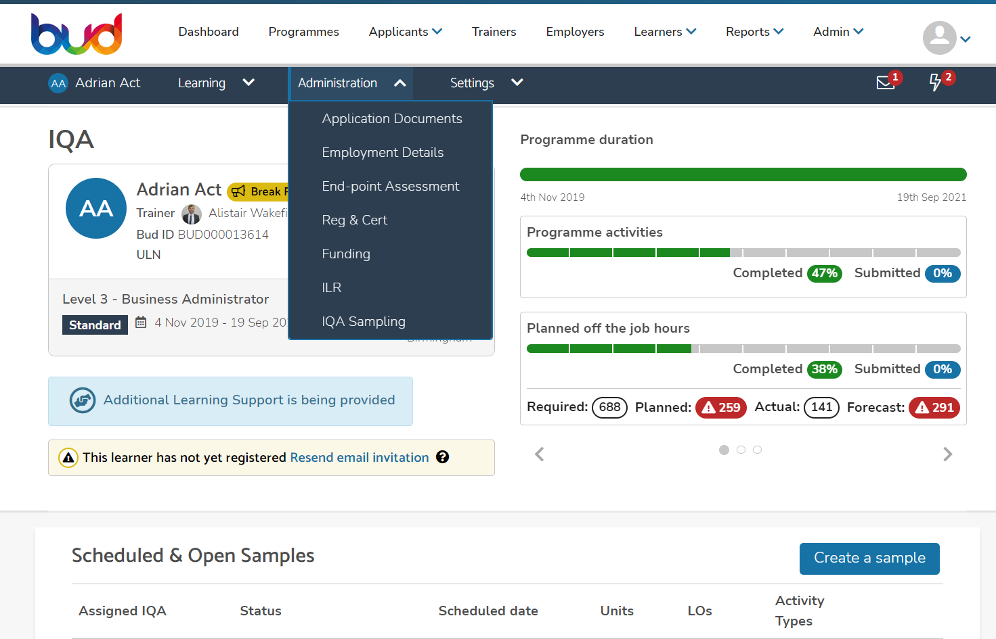Viewport: 996px width, 639px height.
Task: Select the second carousel page dot
Action: [741, 450]
